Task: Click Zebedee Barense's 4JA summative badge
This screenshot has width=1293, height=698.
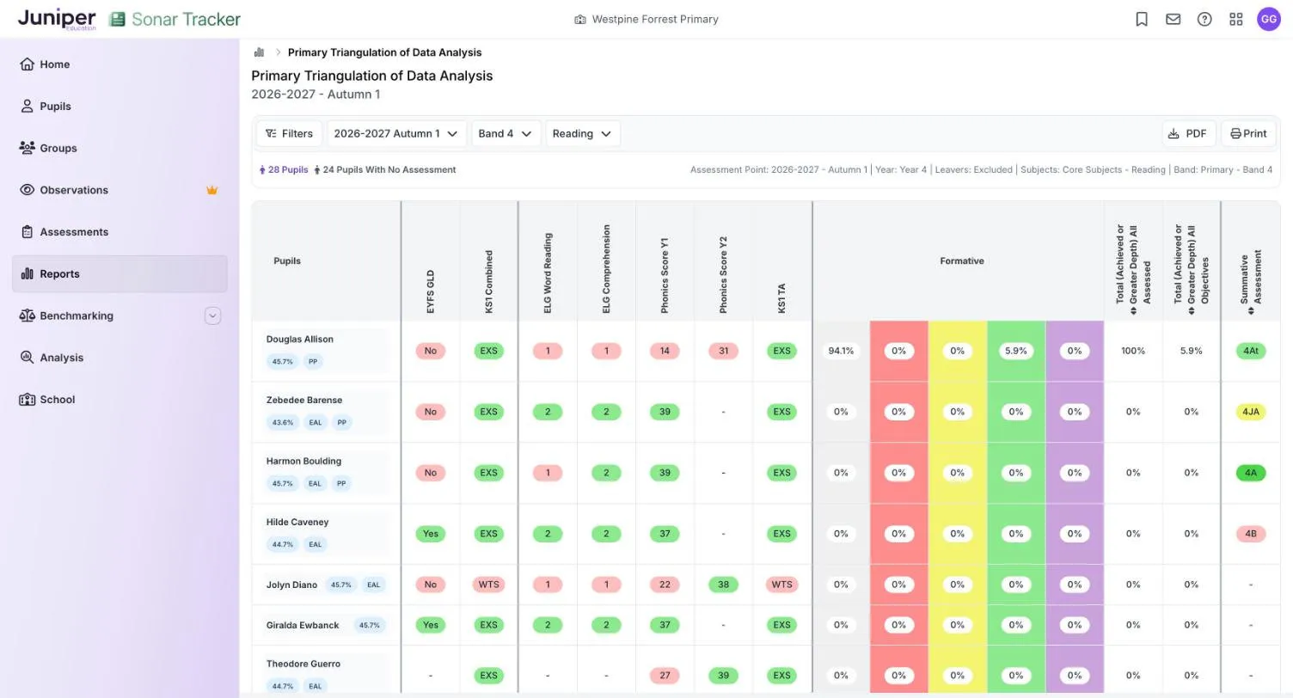Action: click(x=1250, y=412)
